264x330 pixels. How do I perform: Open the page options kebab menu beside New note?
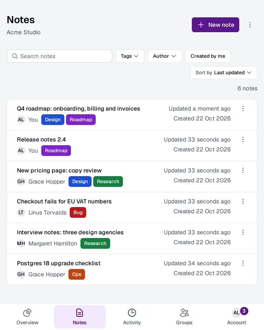[250, 25]
